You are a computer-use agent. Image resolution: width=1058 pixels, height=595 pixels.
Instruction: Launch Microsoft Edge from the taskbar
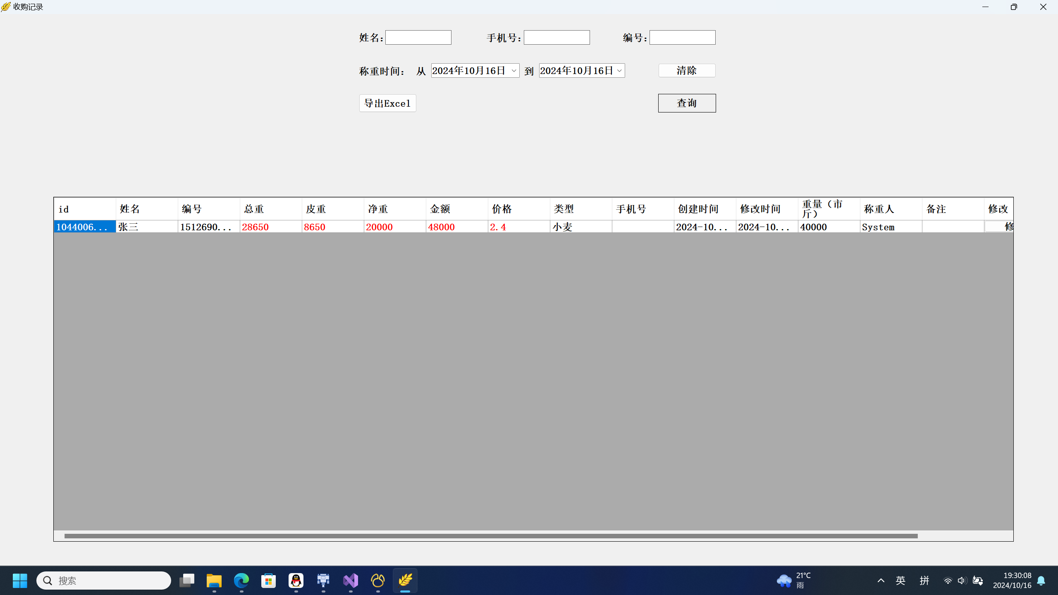click(x=241, y=581)
